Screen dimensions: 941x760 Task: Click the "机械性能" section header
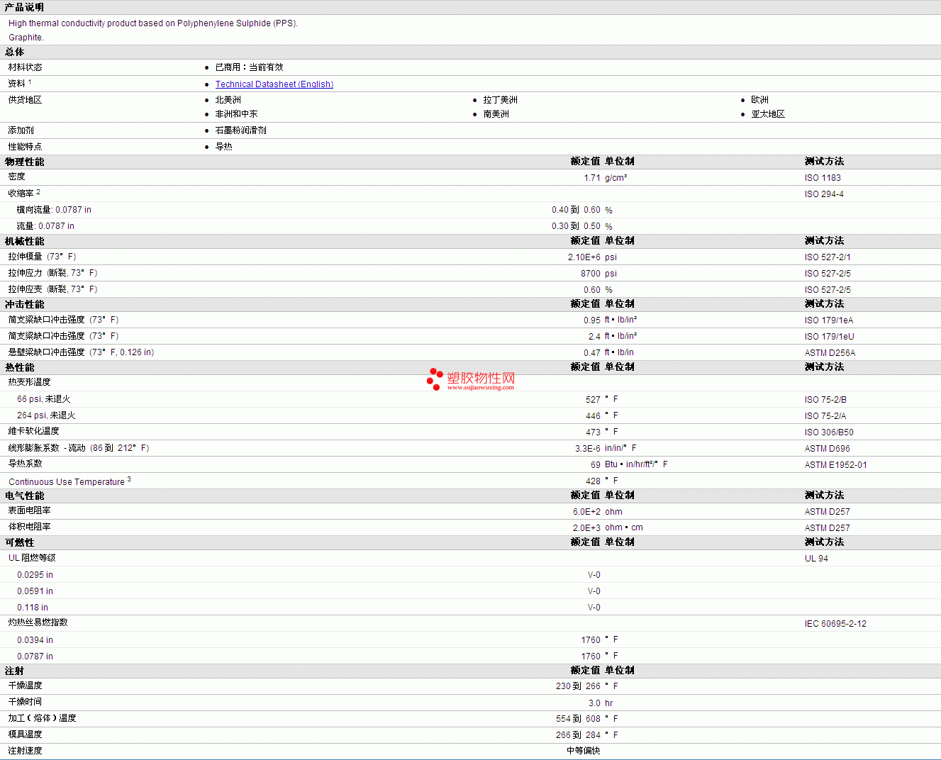[24, 241]
